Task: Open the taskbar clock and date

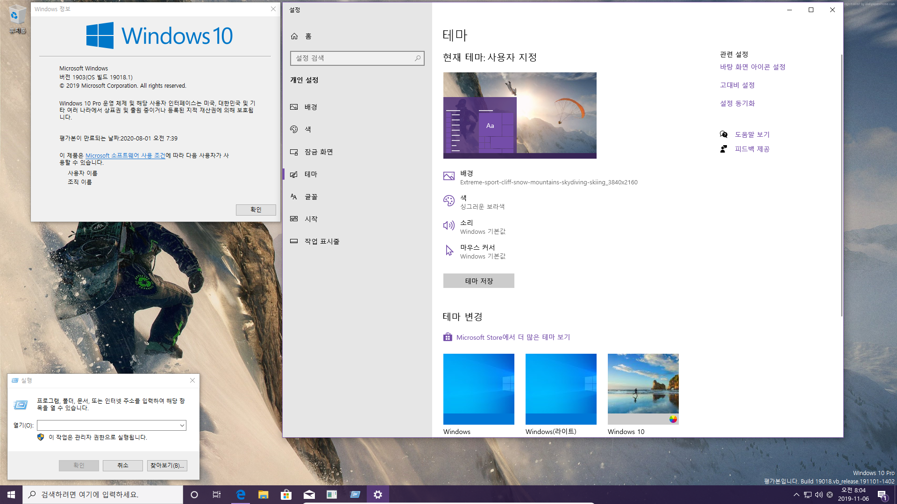Action: point(853,495)
